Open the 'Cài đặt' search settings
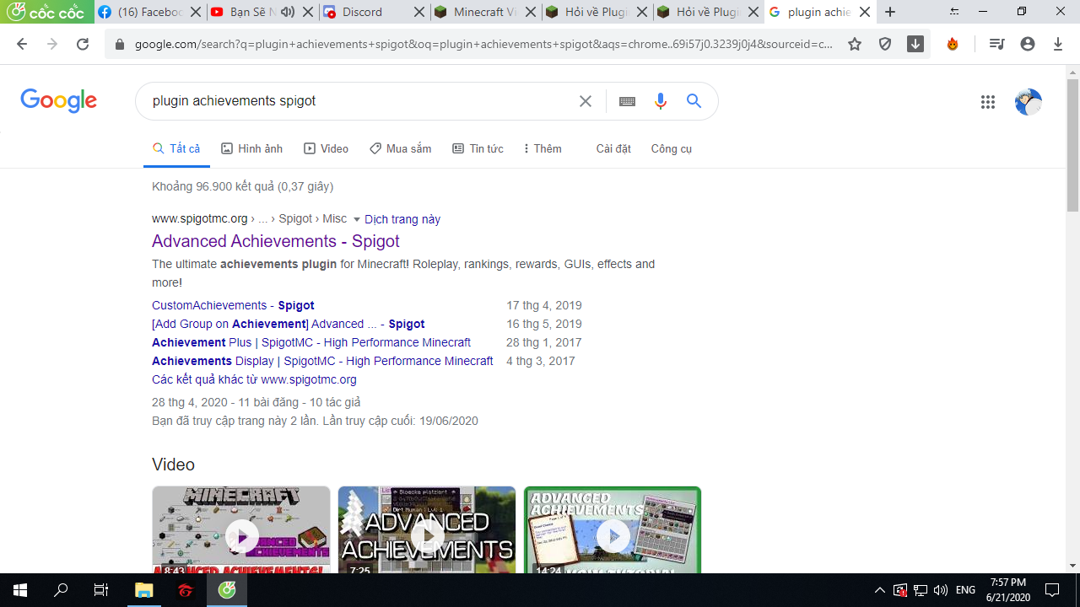Screen dimensions: 1080x607 coord(613,148)
